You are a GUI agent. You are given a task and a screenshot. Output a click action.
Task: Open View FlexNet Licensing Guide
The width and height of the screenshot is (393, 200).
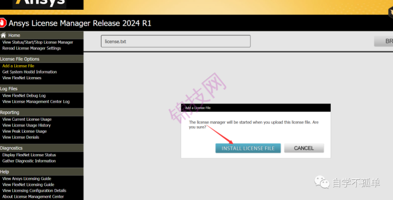[28, 185]
